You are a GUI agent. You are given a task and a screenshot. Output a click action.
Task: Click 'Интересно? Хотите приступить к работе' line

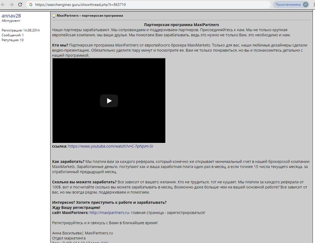coord(109,202)
